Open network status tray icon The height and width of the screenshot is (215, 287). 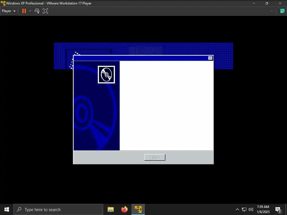(x=244, y=209)
